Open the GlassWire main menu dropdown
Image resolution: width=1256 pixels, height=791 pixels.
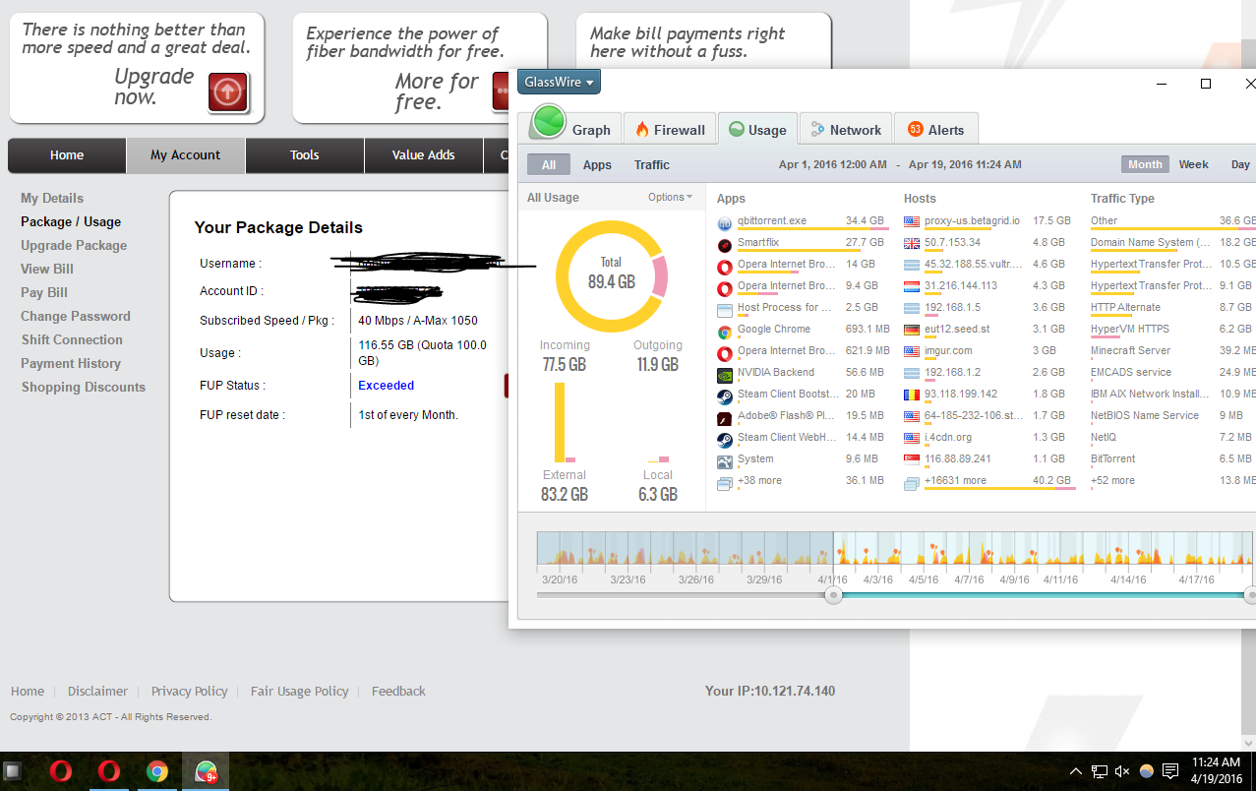tap(559, 83)
